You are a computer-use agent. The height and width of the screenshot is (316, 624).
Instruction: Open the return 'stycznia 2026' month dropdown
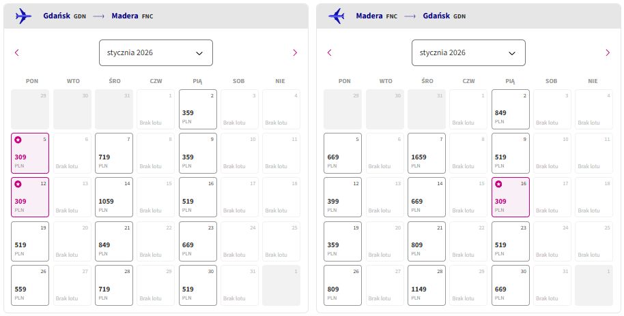pos(468,53)
